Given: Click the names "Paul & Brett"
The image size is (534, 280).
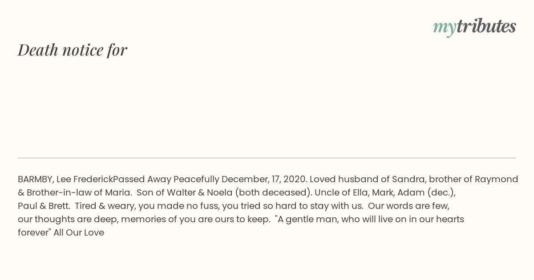Looking at the screenshot, I should tap(44, 206).
